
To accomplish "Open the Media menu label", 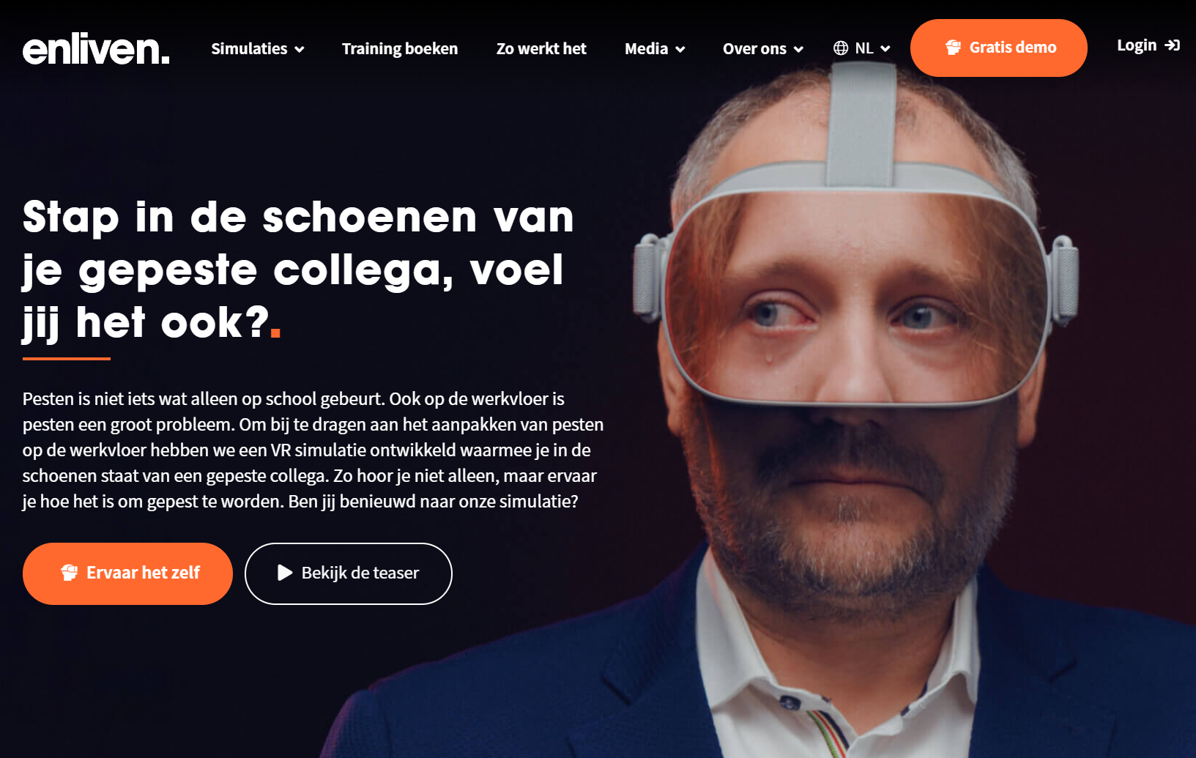I will 646,49.
